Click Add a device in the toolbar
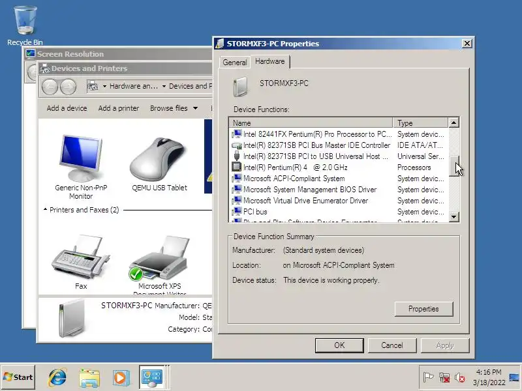Image resolution: width=522 pixels, height=391 pixels. click(x=67, y=108)
